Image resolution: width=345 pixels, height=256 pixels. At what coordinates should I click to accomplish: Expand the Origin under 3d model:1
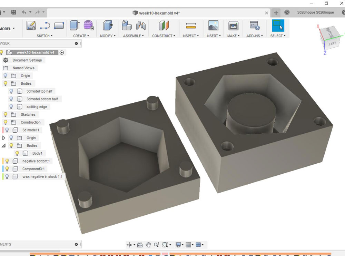tap(3, 138)
